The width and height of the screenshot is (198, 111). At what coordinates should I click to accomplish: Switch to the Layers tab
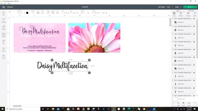(x=178, y=11)
